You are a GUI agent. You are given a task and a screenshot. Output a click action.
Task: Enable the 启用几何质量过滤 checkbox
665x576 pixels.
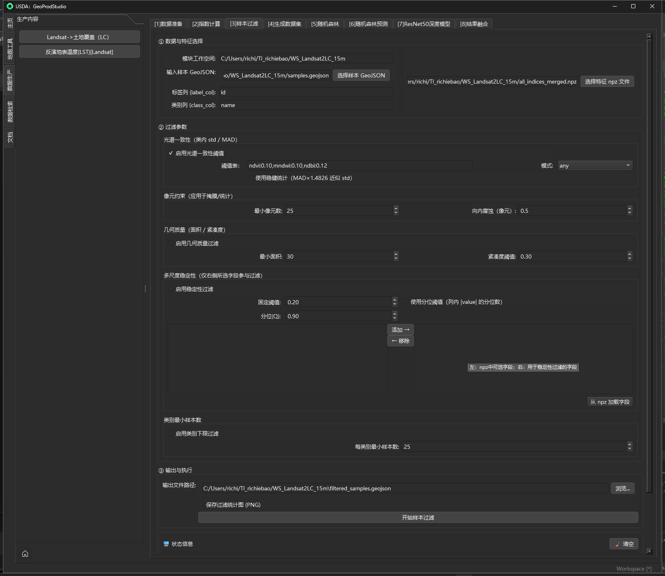(171, 243)
